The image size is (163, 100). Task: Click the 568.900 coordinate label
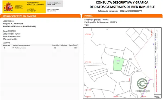[x=116, y=97]
